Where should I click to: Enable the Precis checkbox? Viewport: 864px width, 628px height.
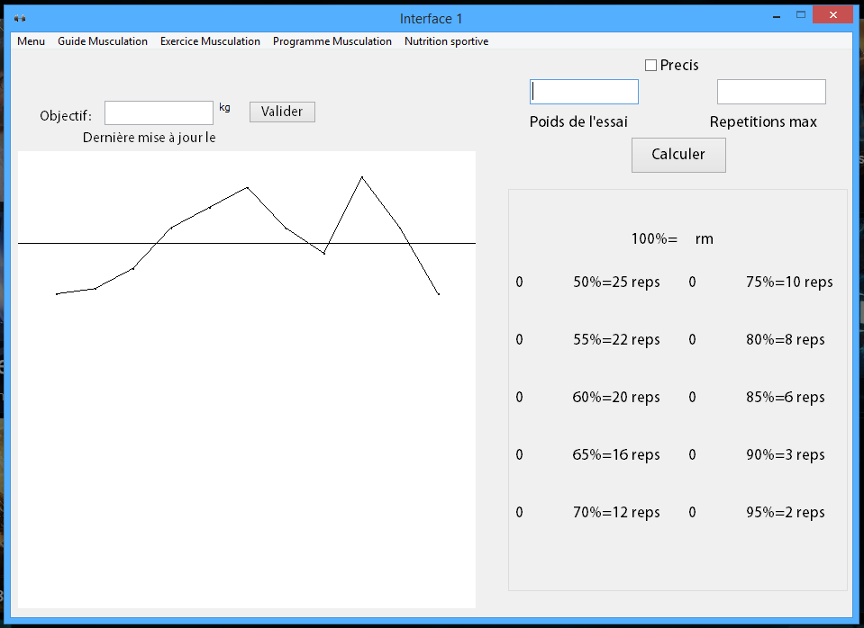(x=651, y=66)
